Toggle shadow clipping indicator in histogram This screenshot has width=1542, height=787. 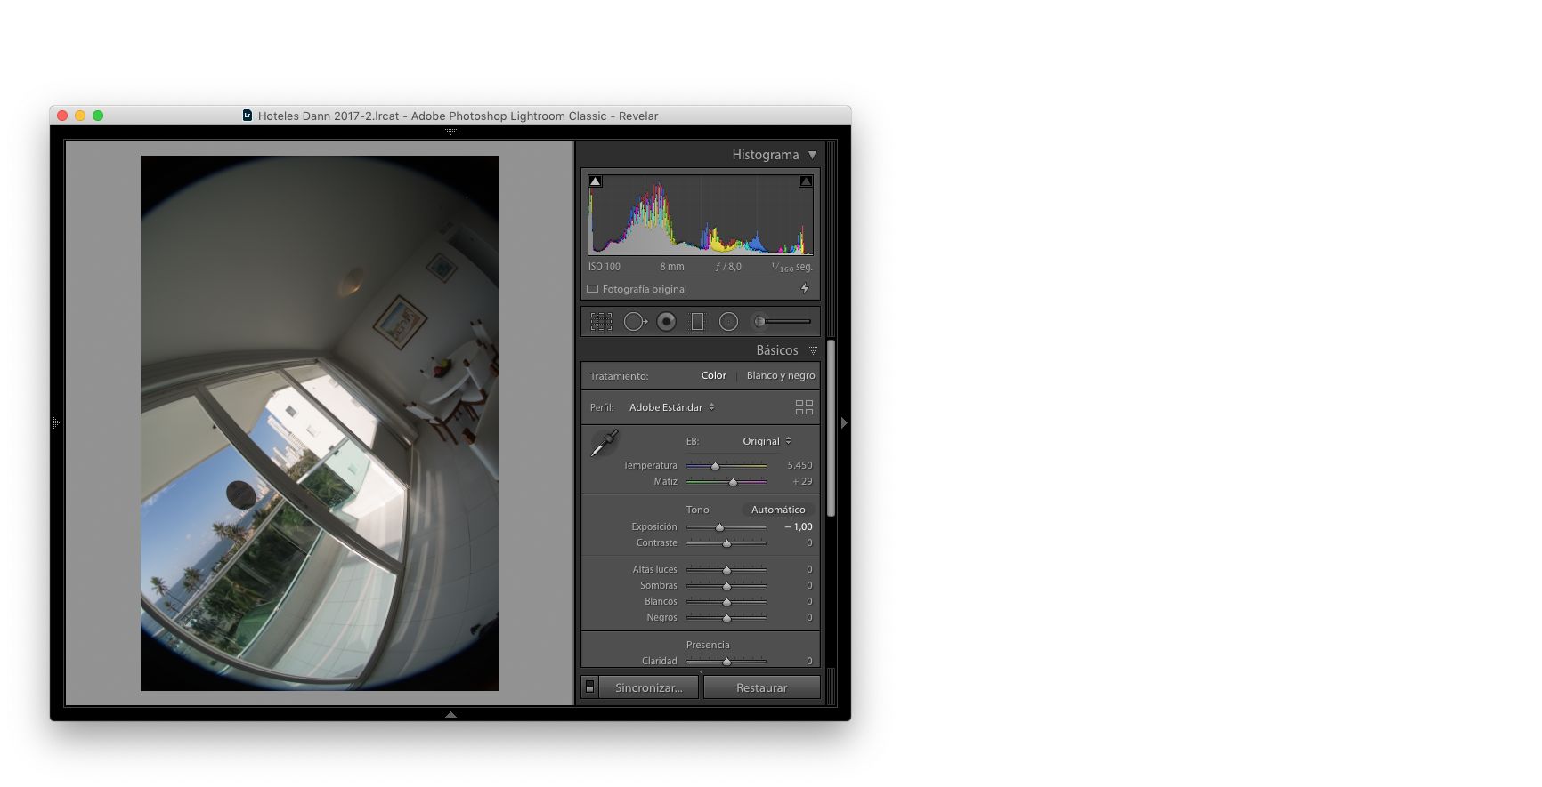[x=596, y=181]
